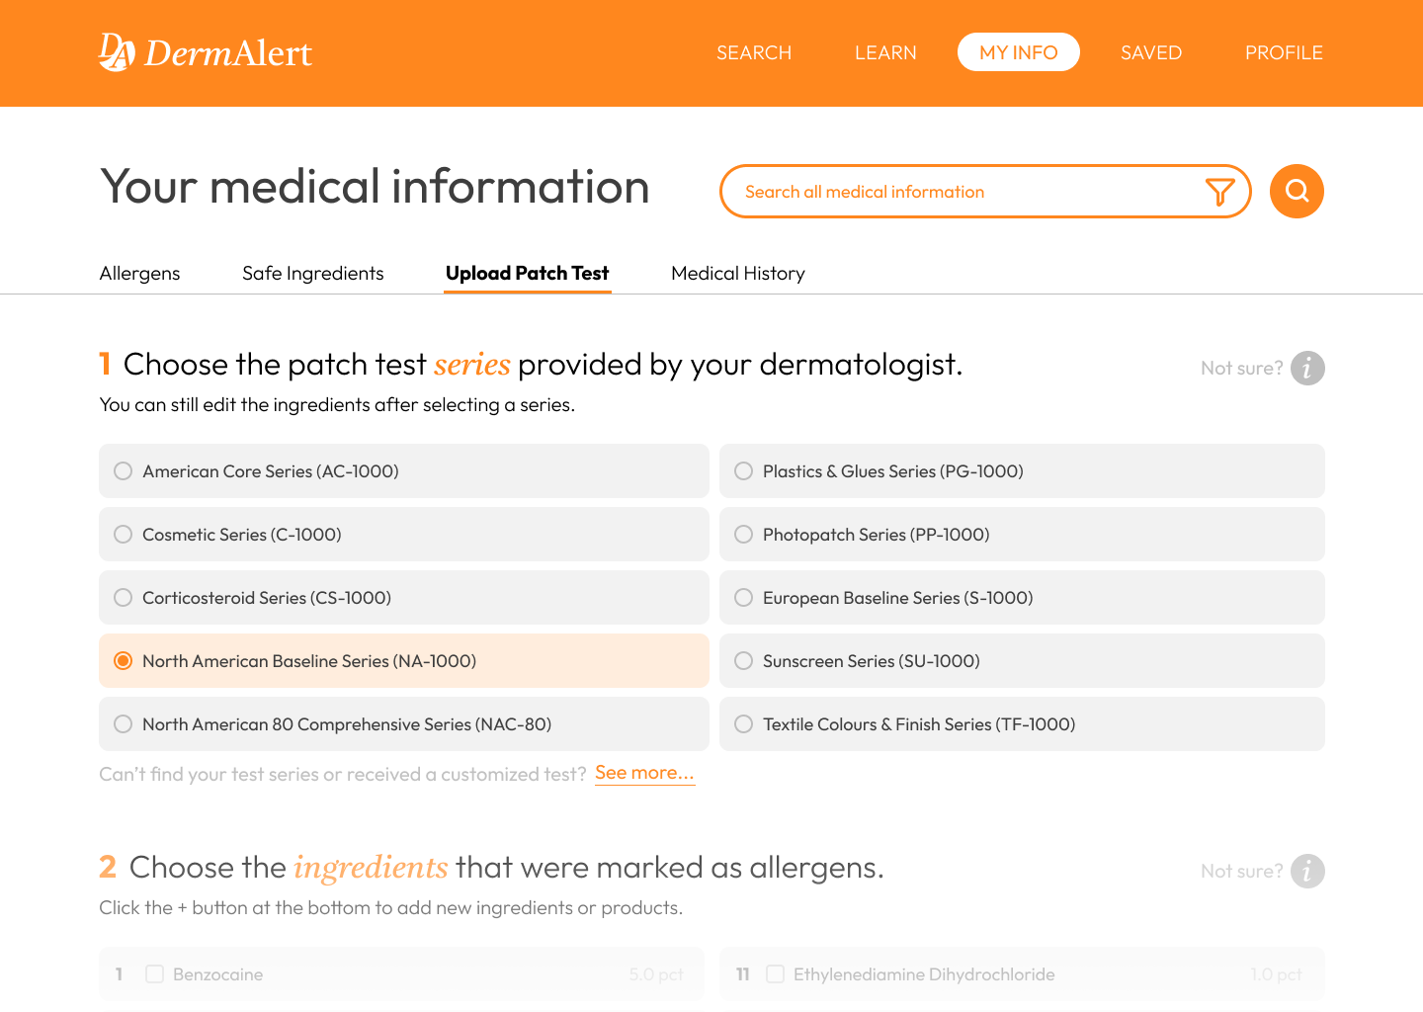Open the LEARN navigation link
This screenshot has height=1012, width=1423.
pyautogui.click(x=885, y=53)
